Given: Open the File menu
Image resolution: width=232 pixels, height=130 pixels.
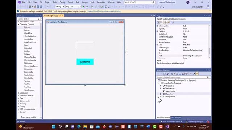Looking at the screenshot, I should pyautogui.click(x=24, y=3).
